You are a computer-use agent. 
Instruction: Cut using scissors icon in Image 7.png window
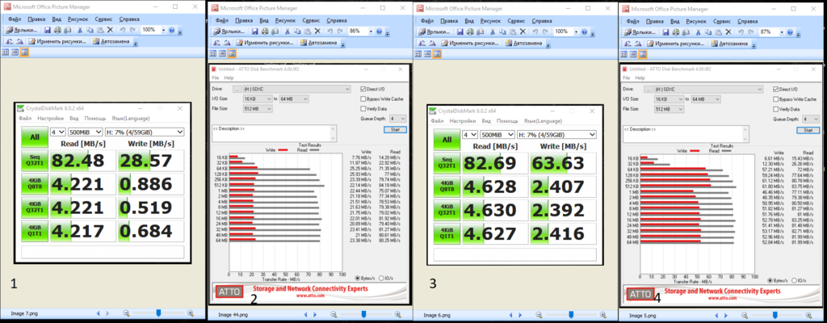(80, 30)
